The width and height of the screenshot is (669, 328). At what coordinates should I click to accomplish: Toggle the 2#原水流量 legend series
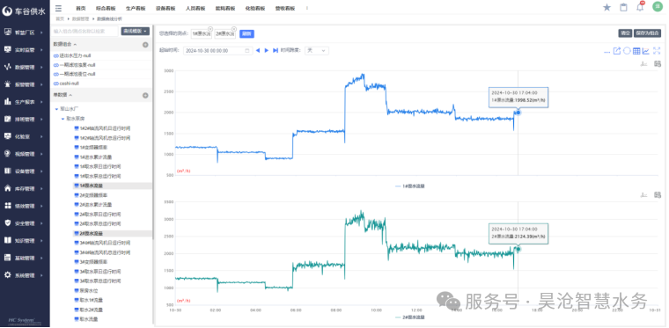click(x=410, y=317)
